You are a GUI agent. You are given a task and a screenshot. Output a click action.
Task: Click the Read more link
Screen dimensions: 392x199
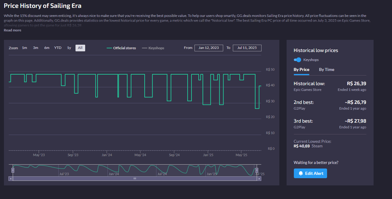[12, 30]
